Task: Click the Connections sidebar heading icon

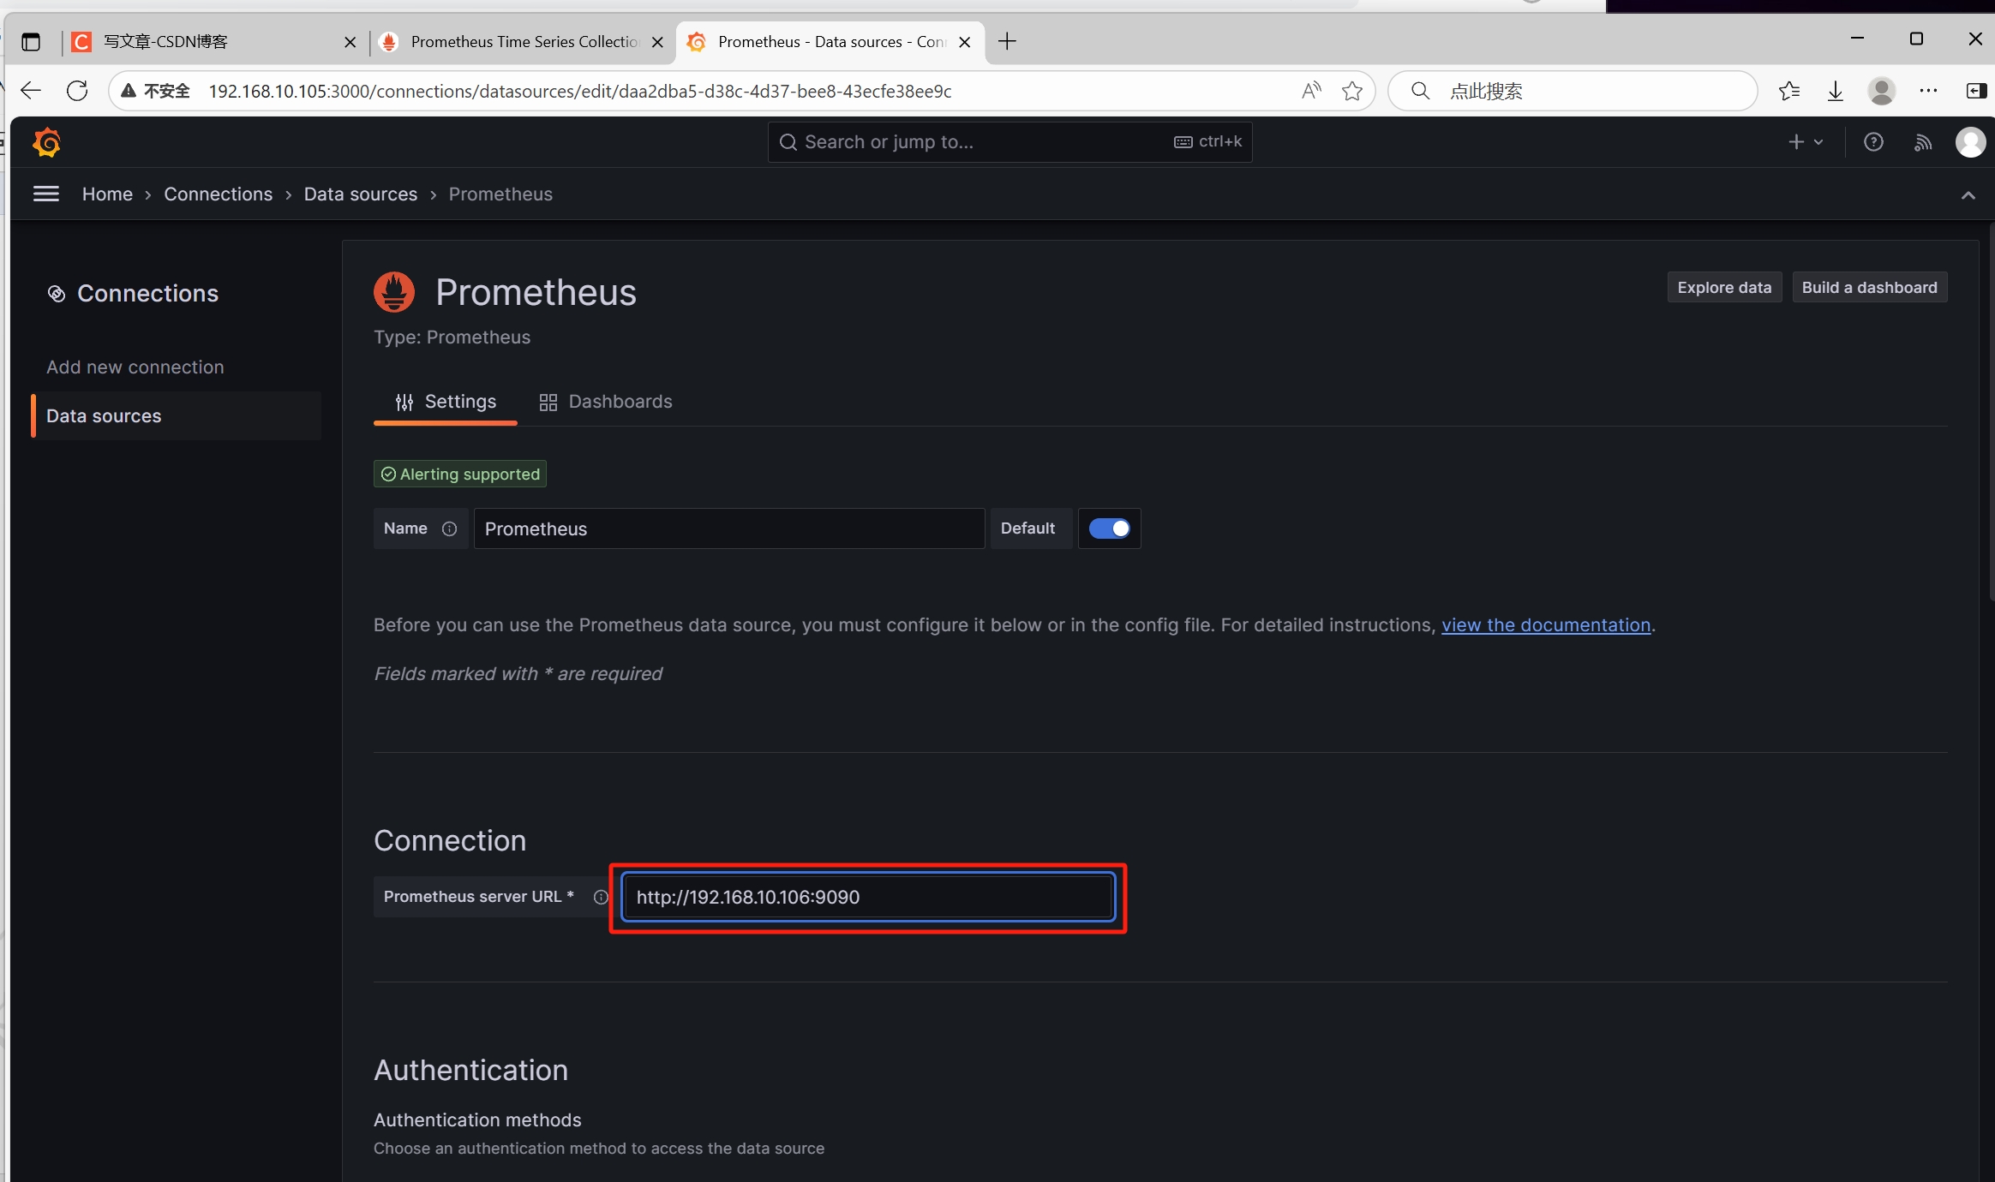Action: [57, 294]
